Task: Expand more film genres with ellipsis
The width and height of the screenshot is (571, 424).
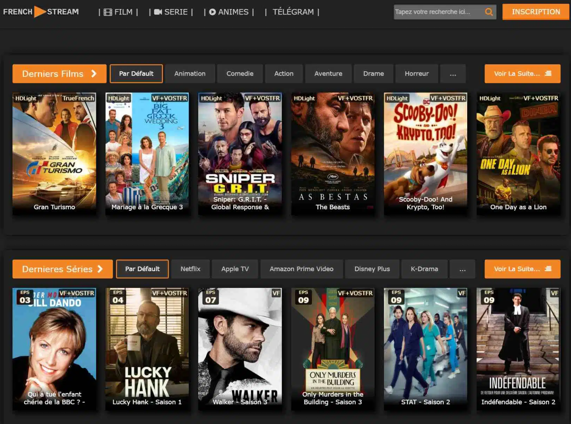Action: (x=453, y=74)
